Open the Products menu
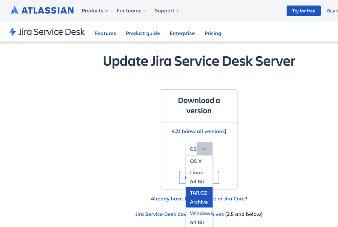The width and height of the screenshot is (338, 227). [x=95, y=11]
